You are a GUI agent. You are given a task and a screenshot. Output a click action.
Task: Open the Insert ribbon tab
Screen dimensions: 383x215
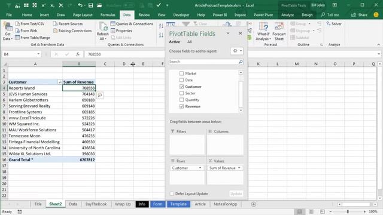pos(44,15)
